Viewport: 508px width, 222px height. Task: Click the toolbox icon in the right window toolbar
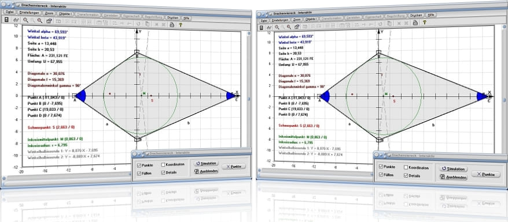pyautogui.click(x=297, y=27)
